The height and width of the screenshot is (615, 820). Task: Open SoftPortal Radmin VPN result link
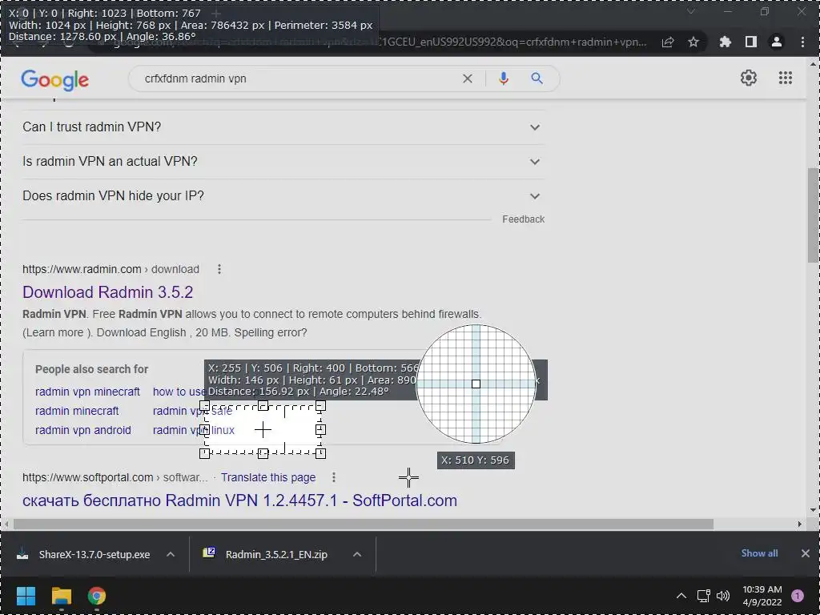239,500
